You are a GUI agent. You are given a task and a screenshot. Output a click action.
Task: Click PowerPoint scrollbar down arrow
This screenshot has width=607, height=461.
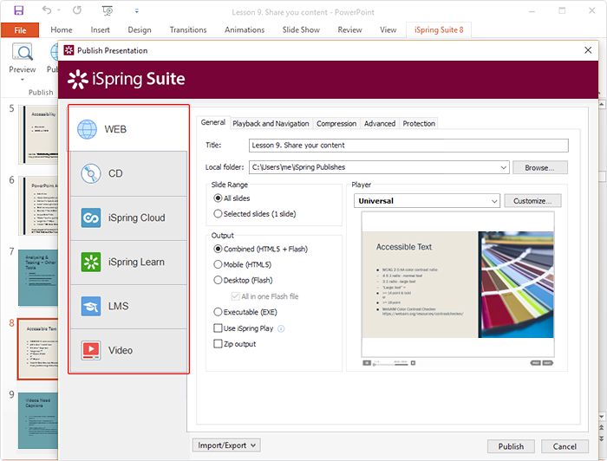point(602,417)
